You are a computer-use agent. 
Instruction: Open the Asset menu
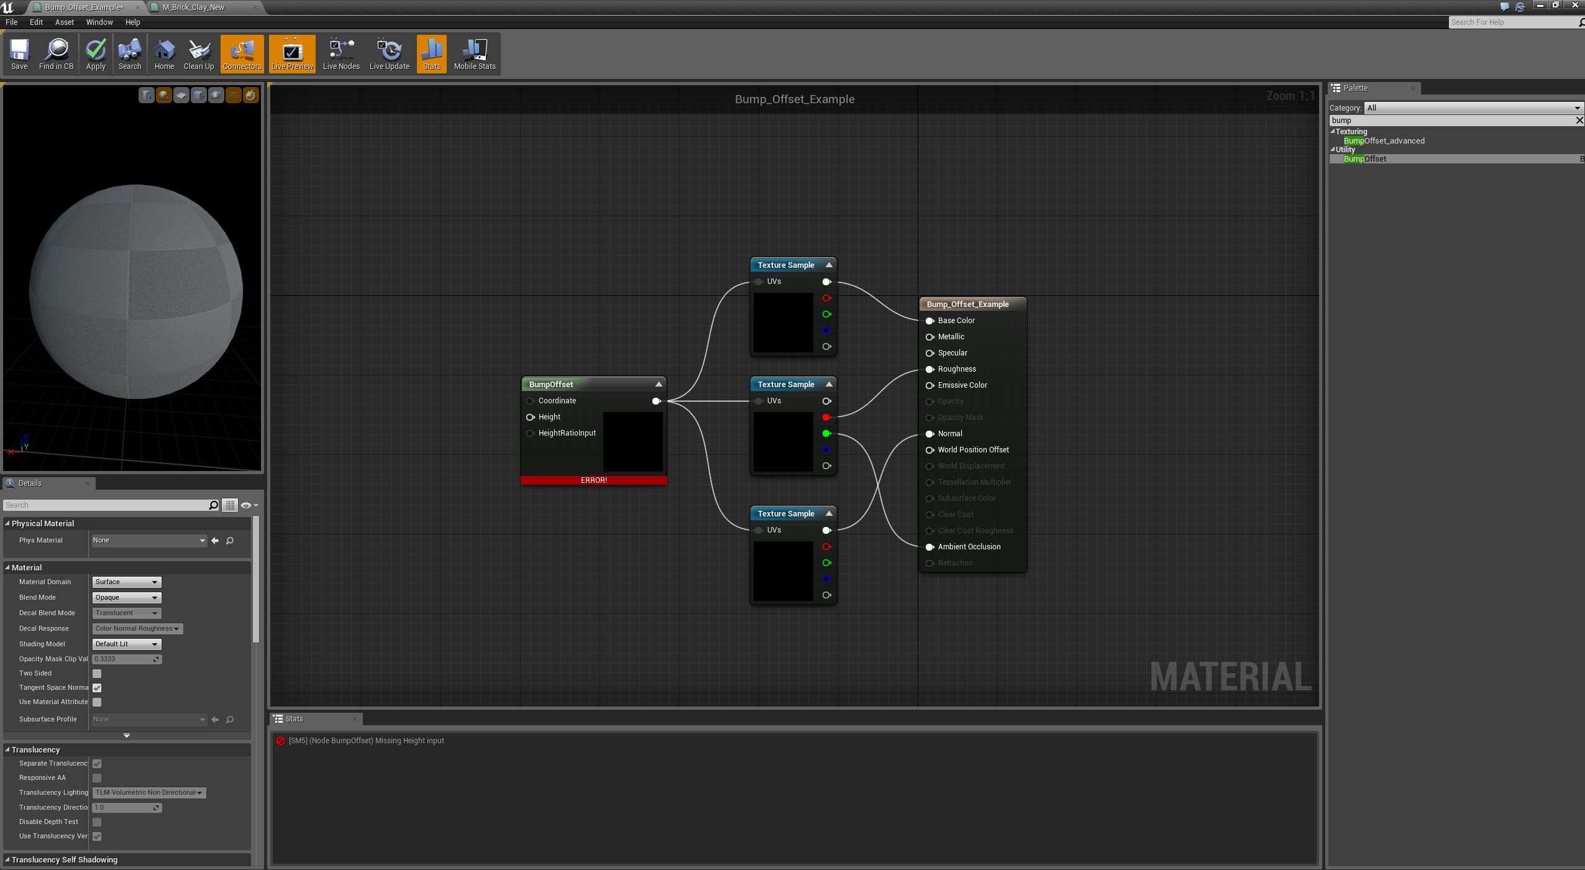point(64,22)
